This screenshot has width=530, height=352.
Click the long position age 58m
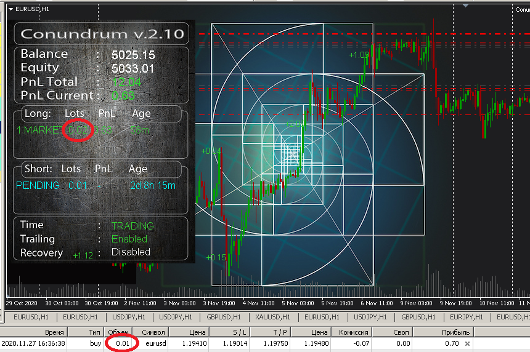coord(140,130)
